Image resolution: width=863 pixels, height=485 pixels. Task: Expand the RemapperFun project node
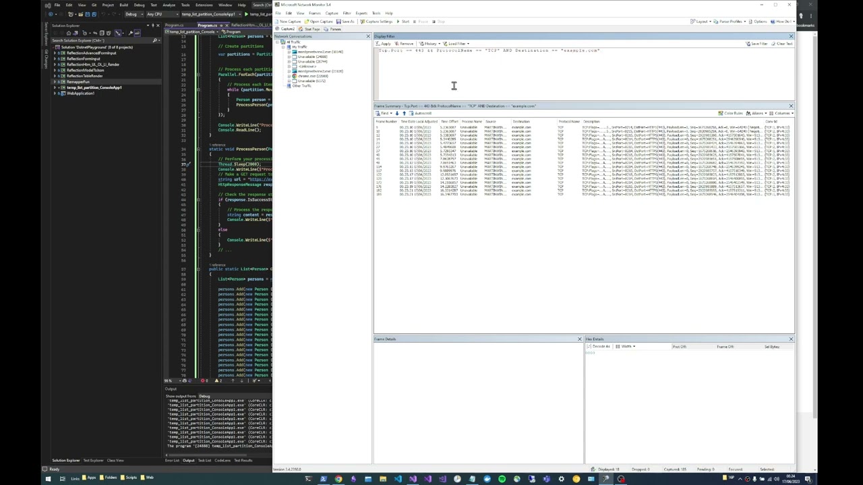click(x=55, y=82)
